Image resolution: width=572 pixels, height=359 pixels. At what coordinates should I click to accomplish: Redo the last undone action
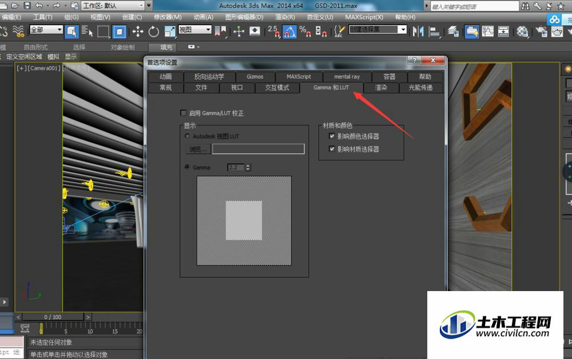click(56, 6)
